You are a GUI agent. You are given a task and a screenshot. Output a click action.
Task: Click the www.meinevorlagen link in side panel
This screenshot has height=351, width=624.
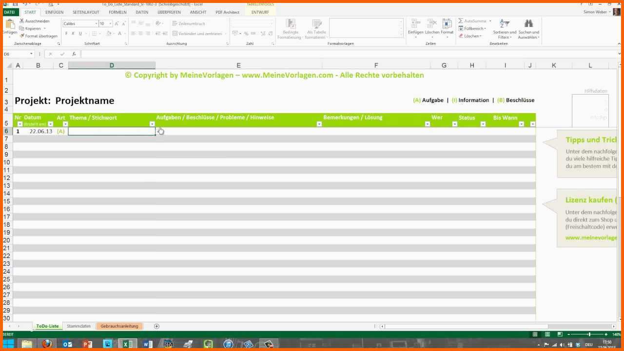point(591,237)
